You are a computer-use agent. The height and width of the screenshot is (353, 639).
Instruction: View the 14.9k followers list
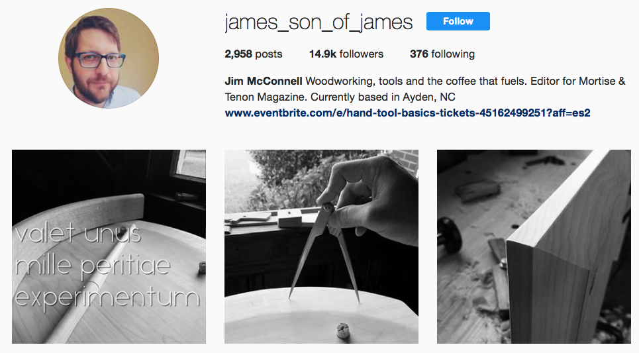(346, 54)
